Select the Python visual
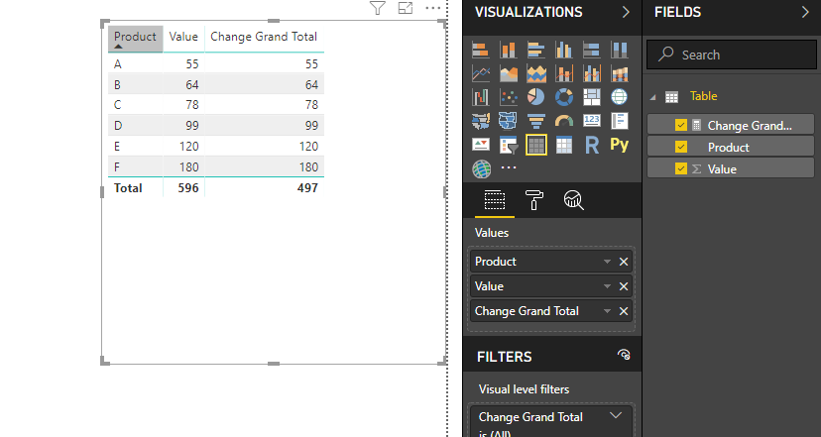Screen dimensions: 821x437 620,145
